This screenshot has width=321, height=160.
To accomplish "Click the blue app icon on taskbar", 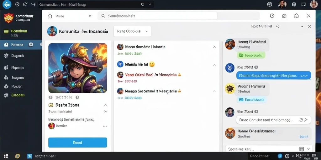I will (30, 156).
